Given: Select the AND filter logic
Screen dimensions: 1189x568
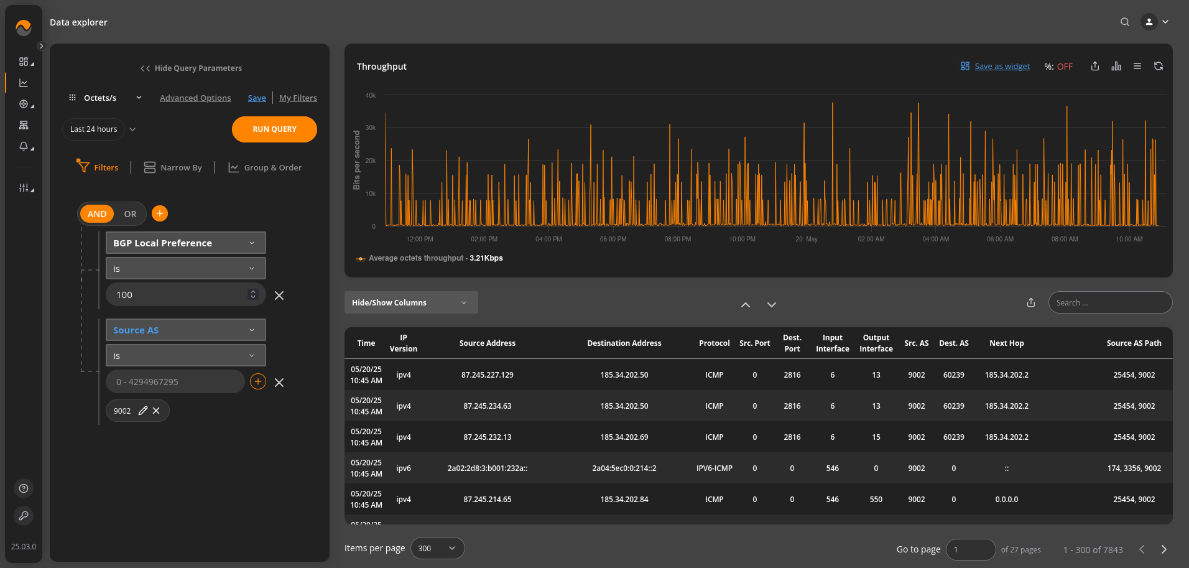Looking at the screenshot, I should (x=97, y=214).
